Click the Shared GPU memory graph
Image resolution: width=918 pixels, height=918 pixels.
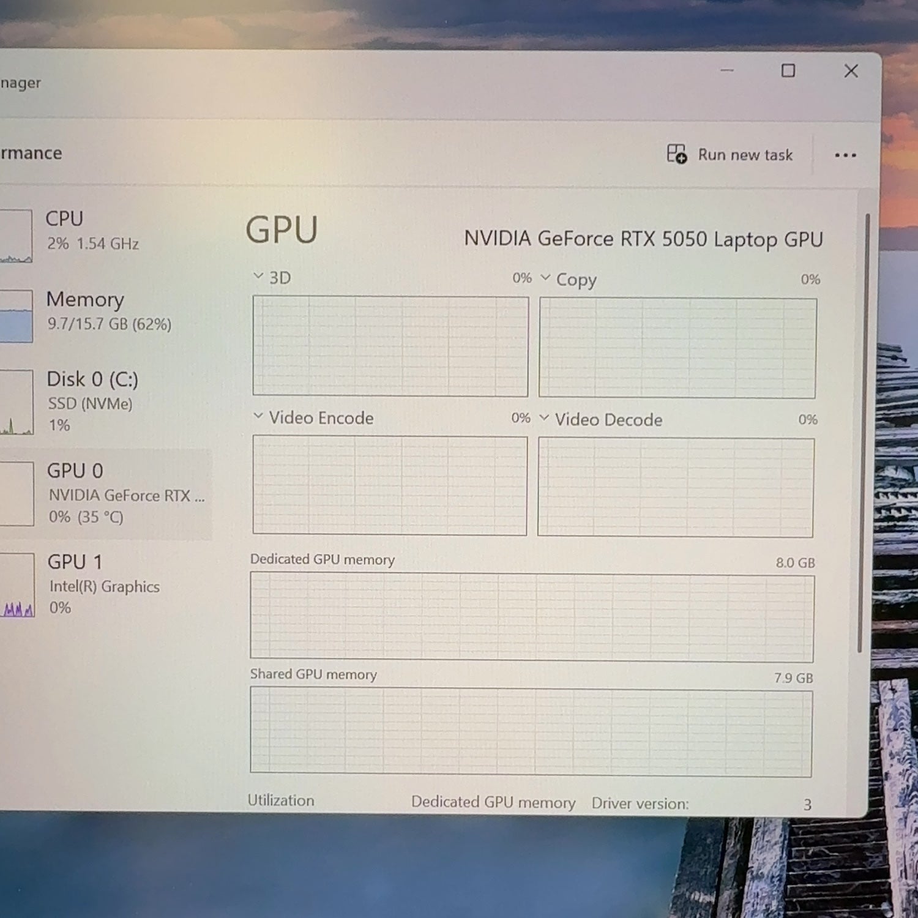point(531,732)
